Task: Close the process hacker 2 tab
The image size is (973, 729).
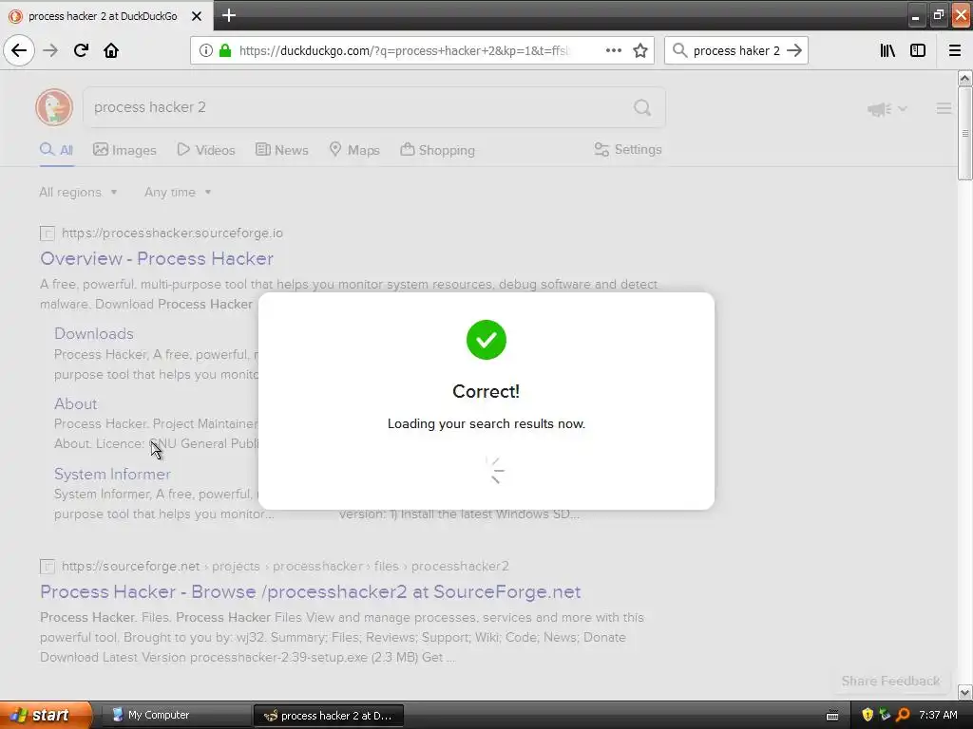Action: (196, 16)
